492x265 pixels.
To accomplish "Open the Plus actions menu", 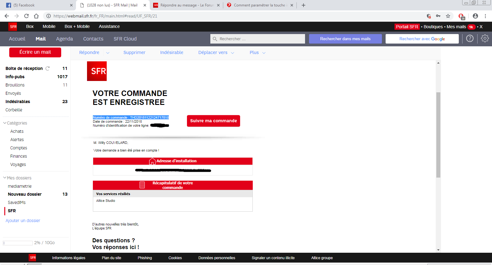I will tap(257, 52).
